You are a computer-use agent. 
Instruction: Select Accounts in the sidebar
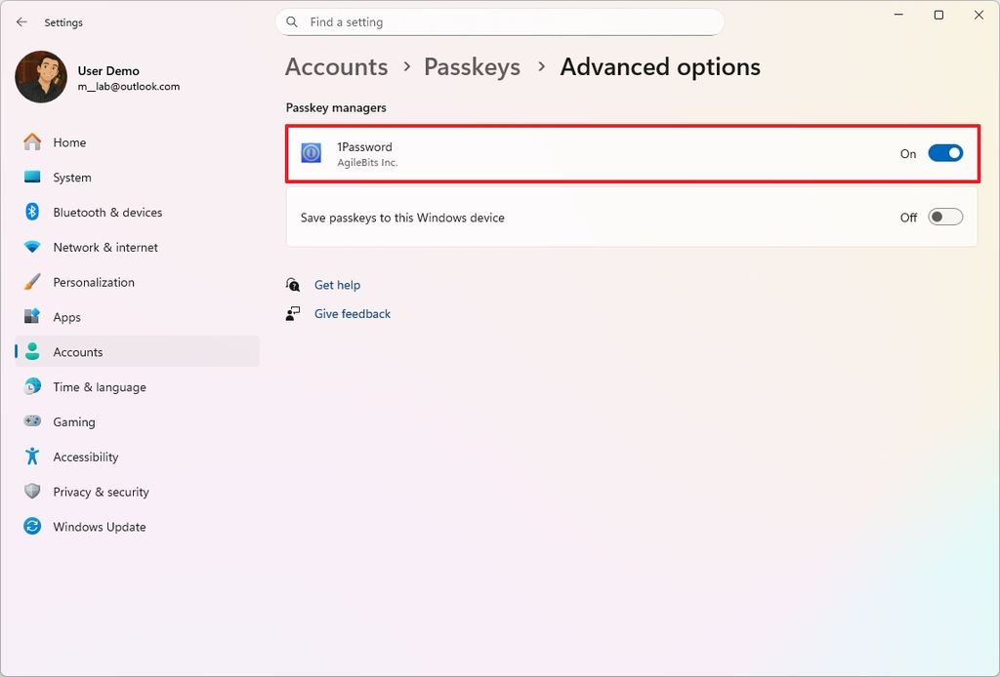[77, 352]
